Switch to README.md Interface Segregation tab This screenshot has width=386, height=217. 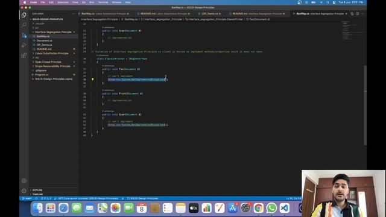click(259, 14)
